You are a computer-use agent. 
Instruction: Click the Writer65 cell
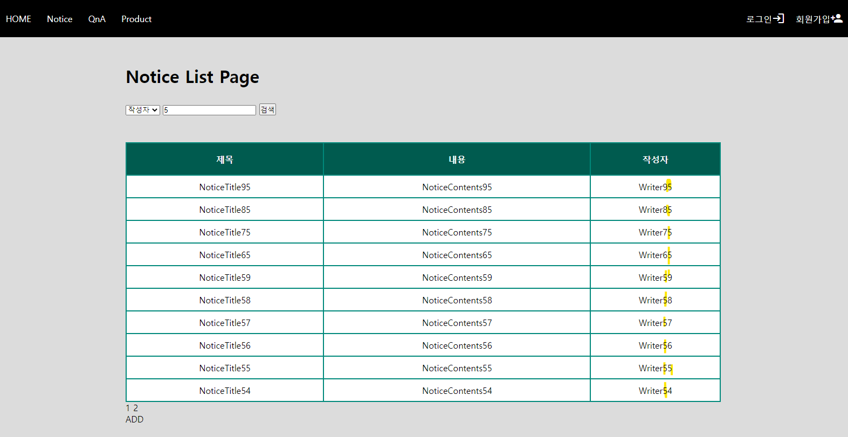coord(655,255)
